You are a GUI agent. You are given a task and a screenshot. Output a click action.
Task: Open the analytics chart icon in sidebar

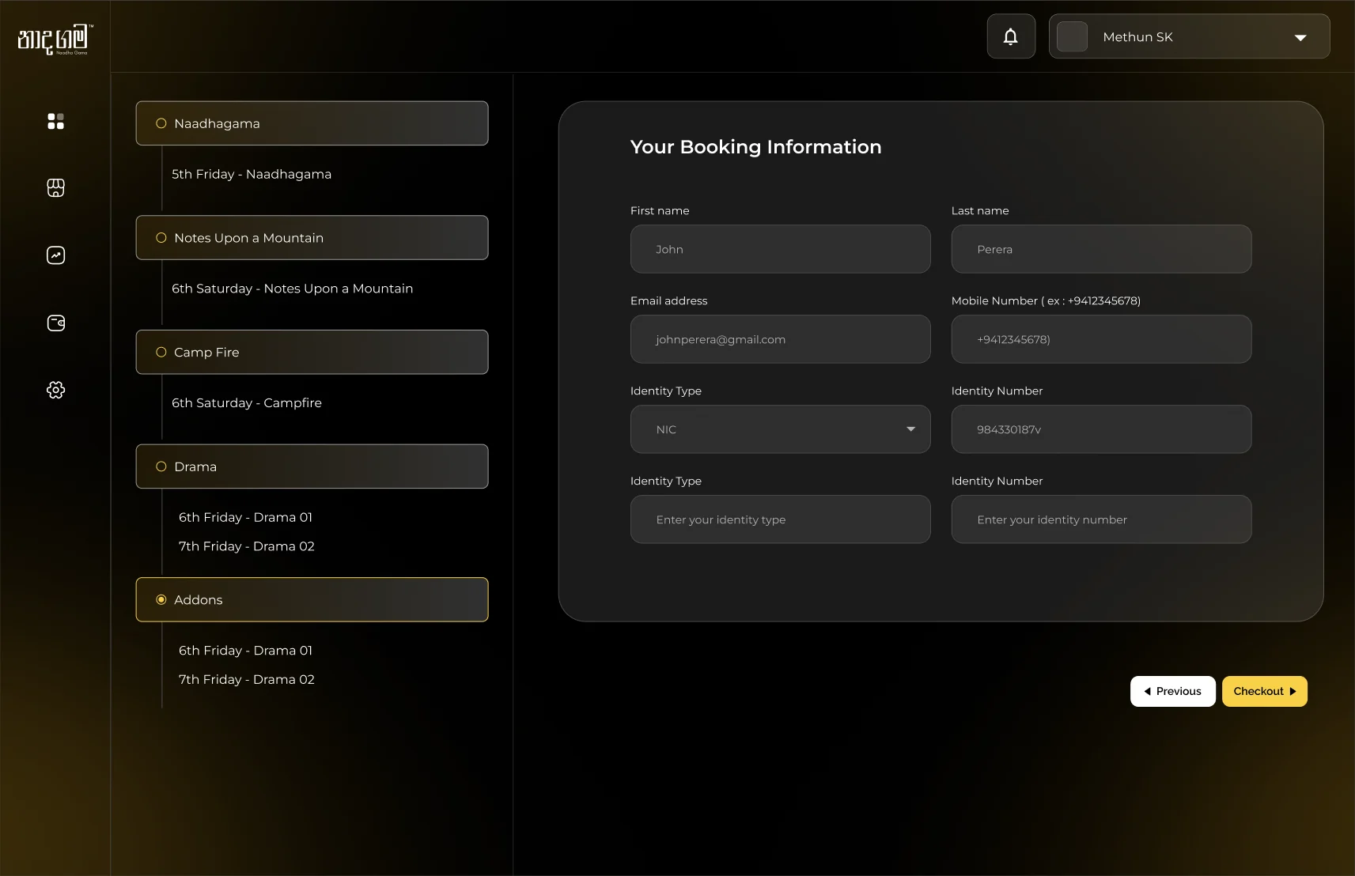55,255
